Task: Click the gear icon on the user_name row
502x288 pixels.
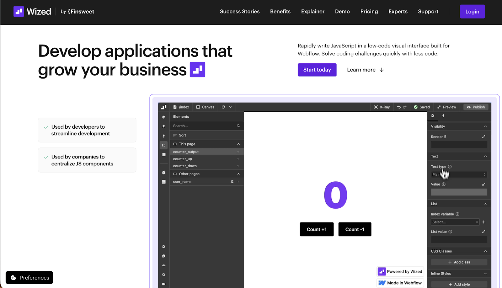Action: pyautogui.click(x=232, y=182)
